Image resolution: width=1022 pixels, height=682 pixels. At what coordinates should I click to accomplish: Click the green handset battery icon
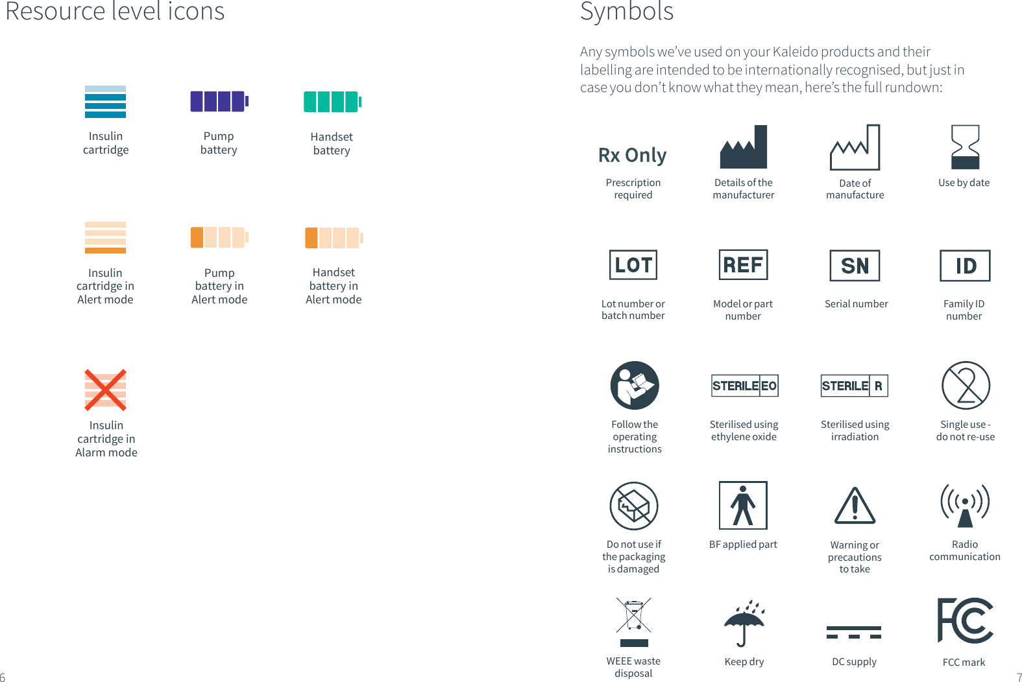(x=332, y=102)
